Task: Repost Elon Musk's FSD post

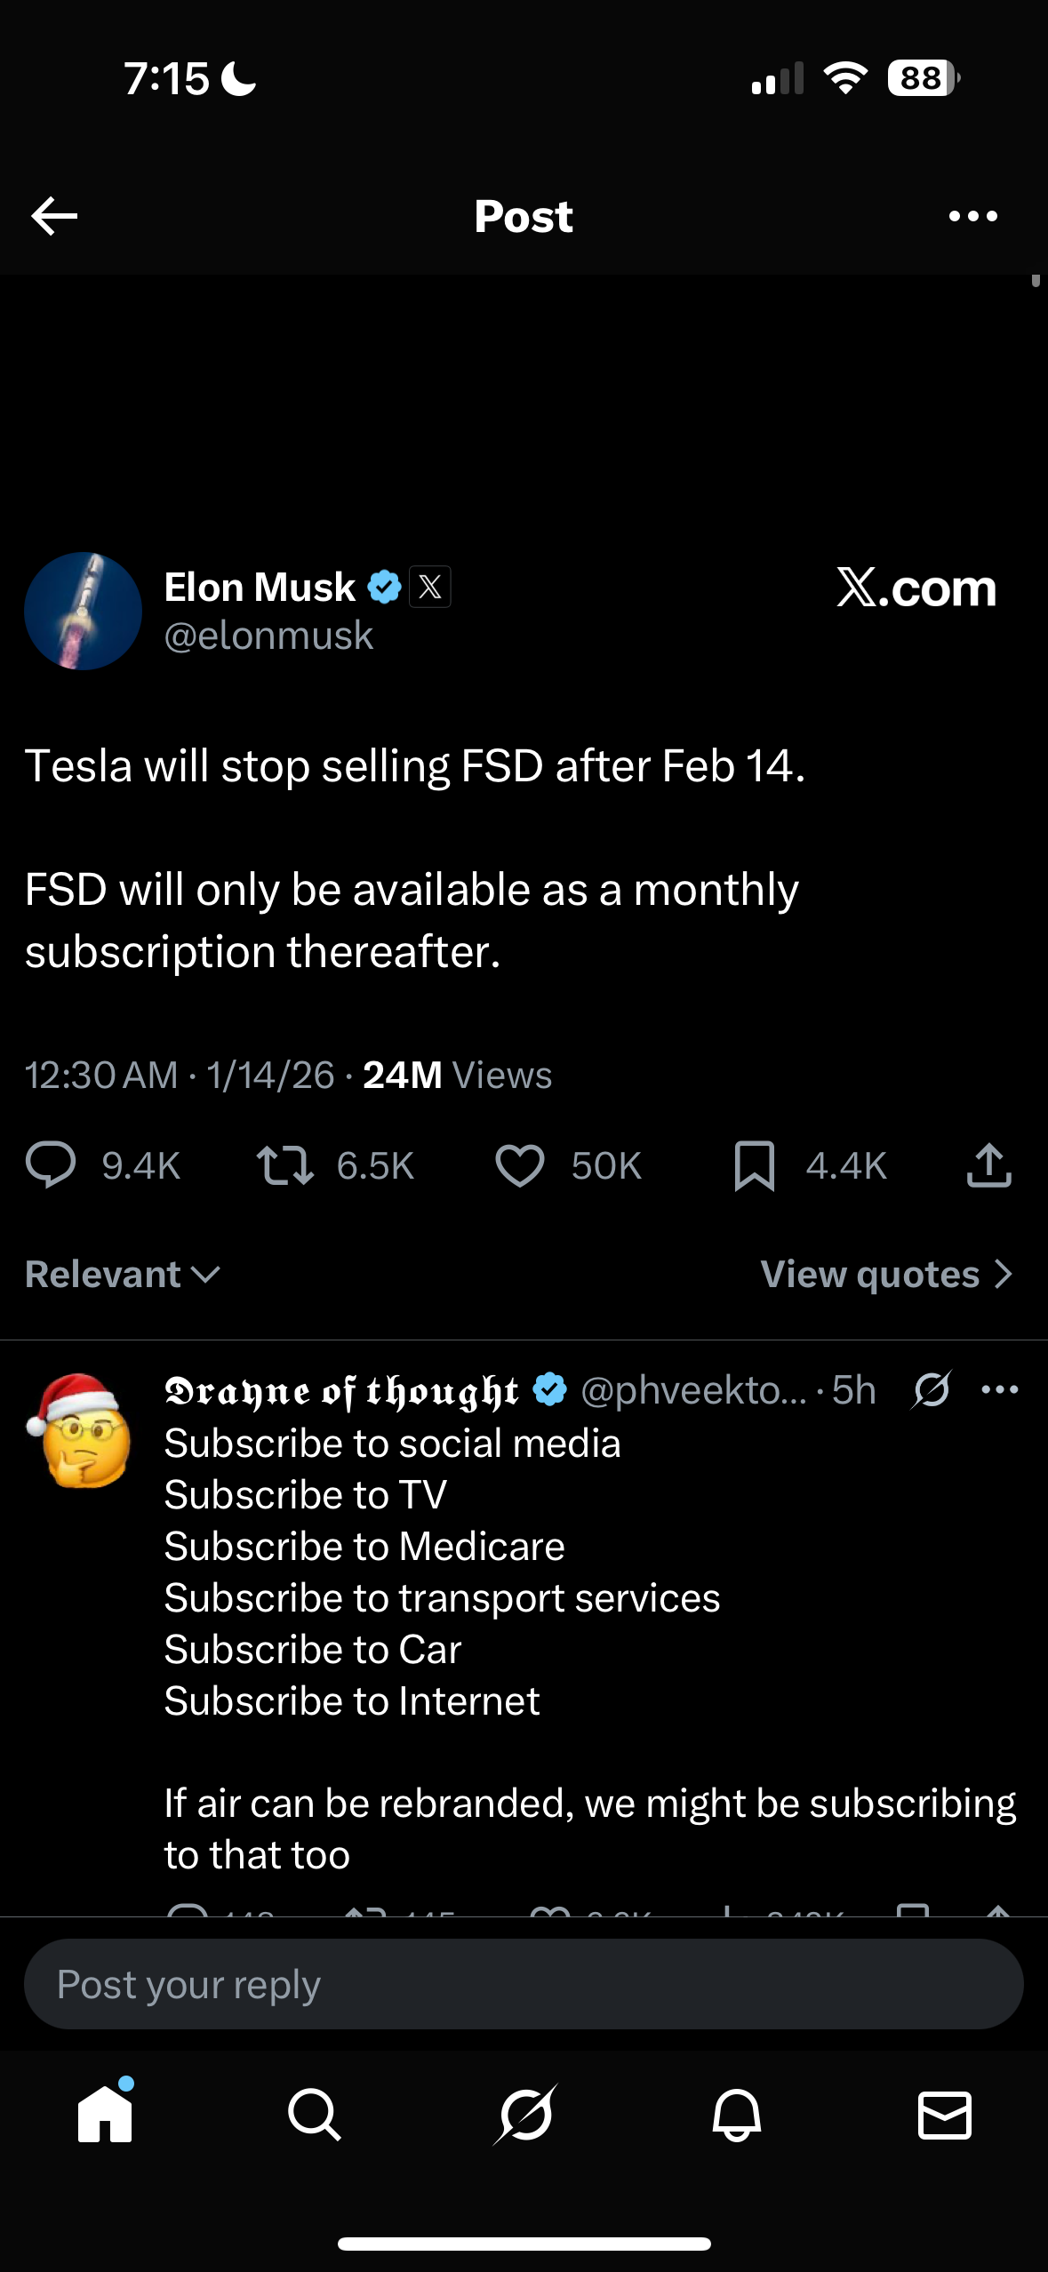Action: [x=284, y=1165]
